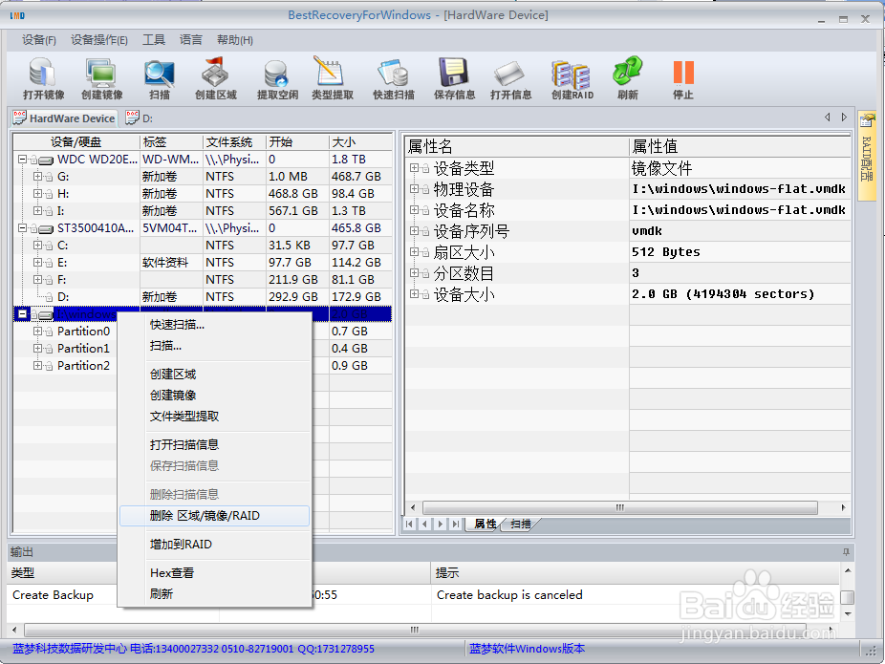
Task: Expand the Partition2 node
Action: [37, 366]
